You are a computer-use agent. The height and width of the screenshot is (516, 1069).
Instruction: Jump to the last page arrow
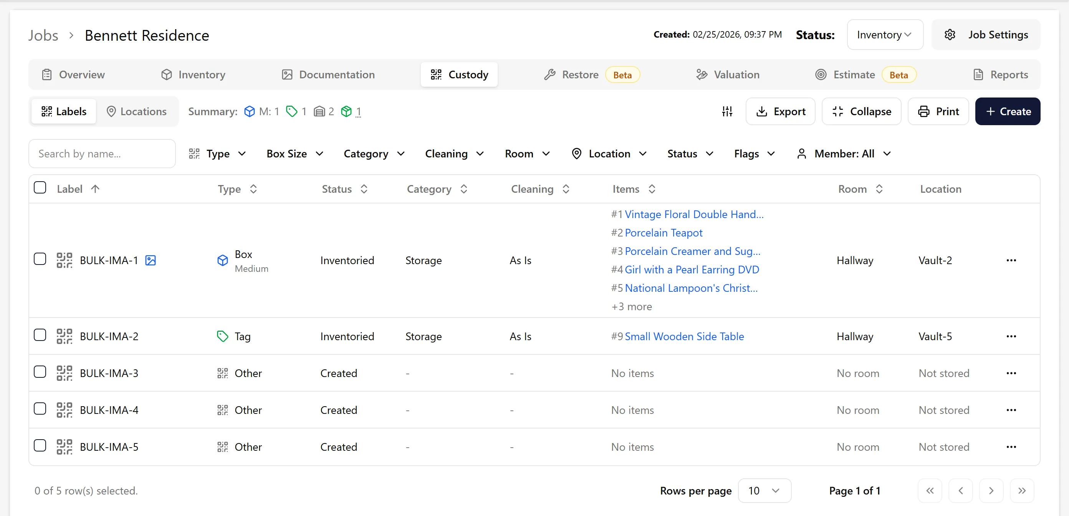tap(1022, 491)
